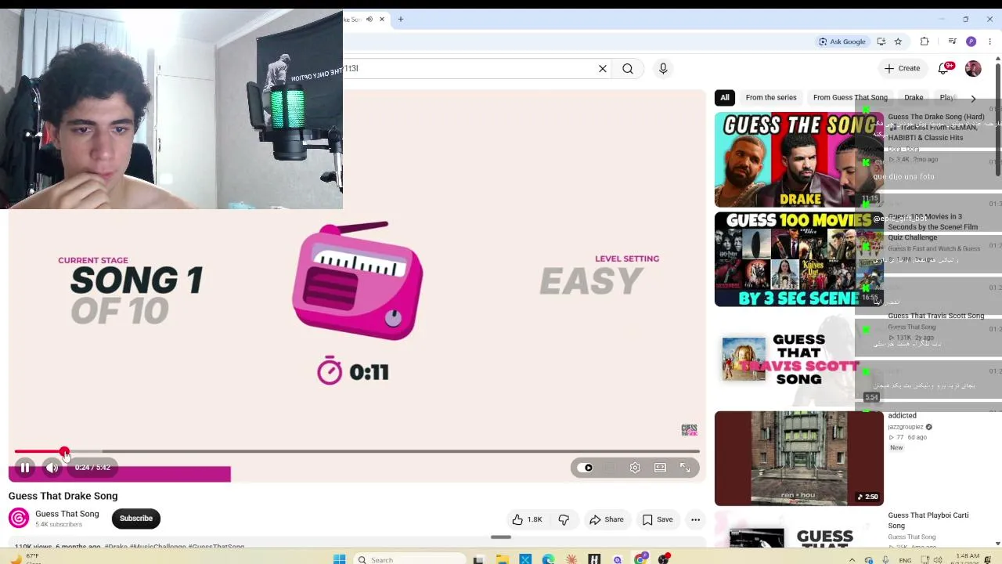Viewport: 1002px width, 564px height.
Task: Open the Create button menu
Action: click(902, 68)
